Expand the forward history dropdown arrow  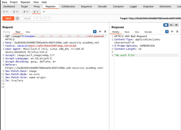point(49,18)
